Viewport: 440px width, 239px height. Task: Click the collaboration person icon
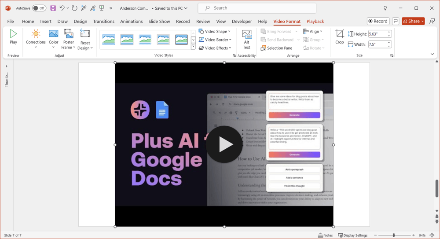coord(432,21)
